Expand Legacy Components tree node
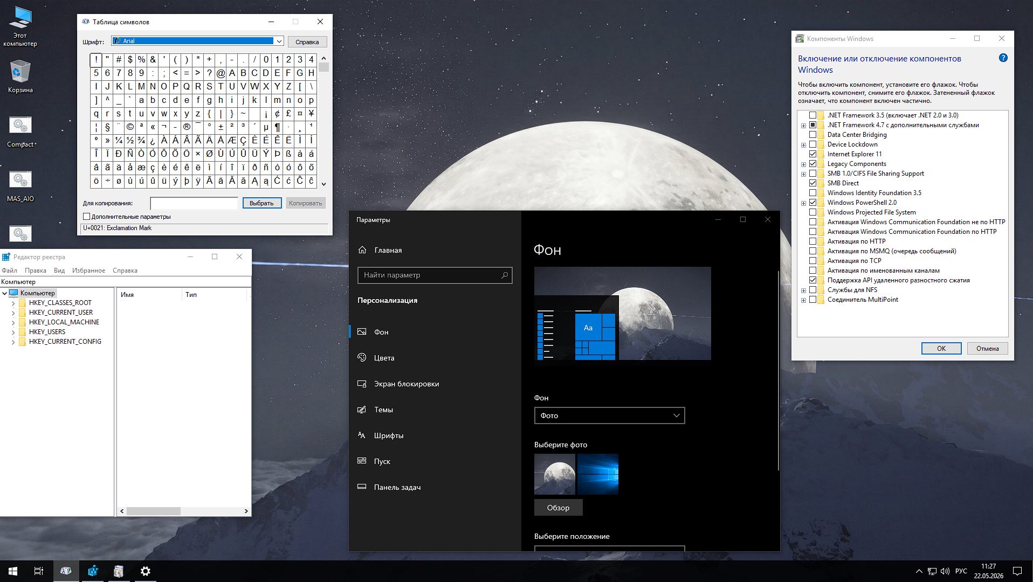Screen dimensions: 1033x582 coord(803,164)
